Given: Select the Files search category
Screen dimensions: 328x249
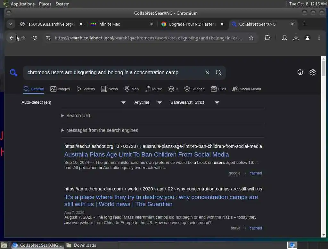Looking at the screenshot, I should 218,89.
